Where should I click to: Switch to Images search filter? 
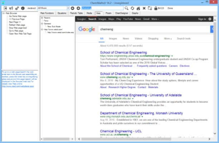click(113, 39)
